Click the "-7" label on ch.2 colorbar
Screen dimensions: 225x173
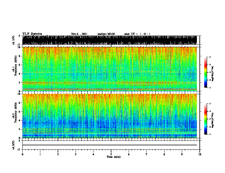coord(210,135)
